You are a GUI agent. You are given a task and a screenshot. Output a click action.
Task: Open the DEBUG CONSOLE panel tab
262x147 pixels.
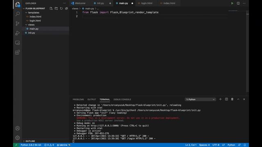122,99
